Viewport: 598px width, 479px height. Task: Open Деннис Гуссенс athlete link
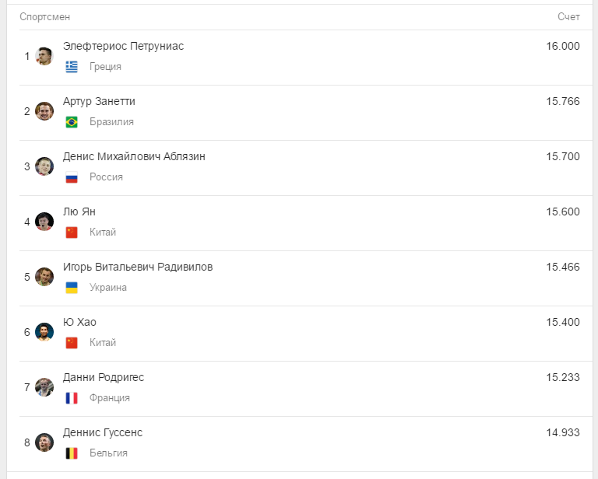[x=103, y=432]
